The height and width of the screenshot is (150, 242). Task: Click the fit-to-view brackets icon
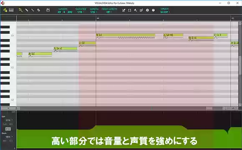129,10
